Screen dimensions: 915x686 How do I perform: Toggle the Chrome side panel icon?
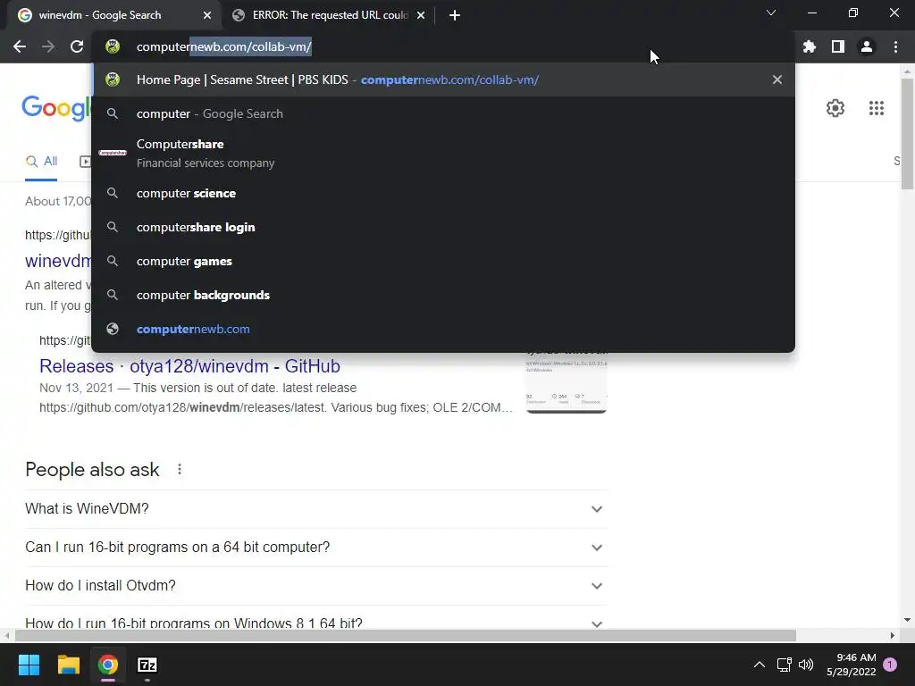[838, 46]
